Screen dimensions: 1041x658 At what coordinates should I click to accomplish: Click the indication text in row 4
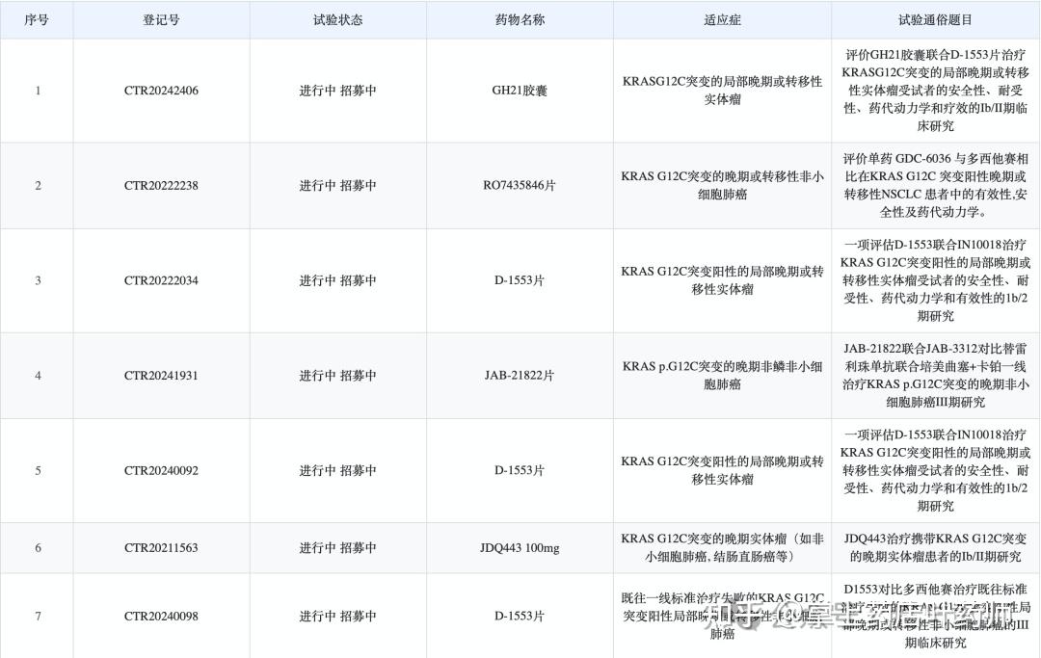723,376
